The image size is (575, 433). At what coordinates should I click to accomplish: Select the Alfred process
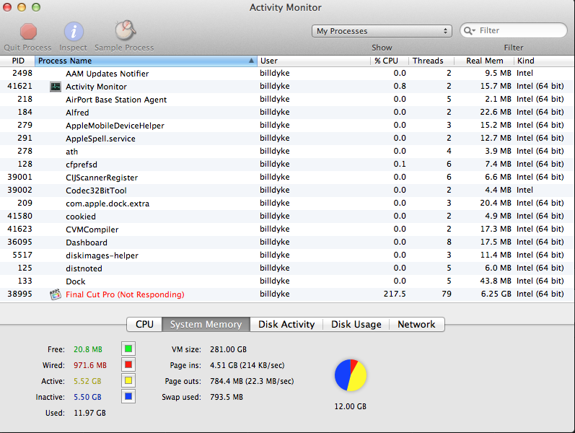77,113
